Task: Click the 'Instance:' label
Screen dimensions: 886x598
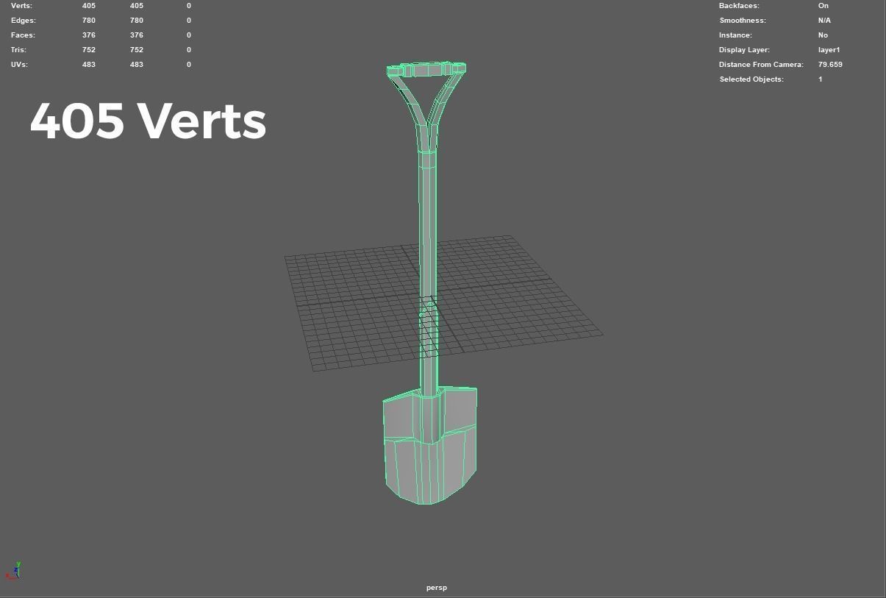Action: pos(735,35)
